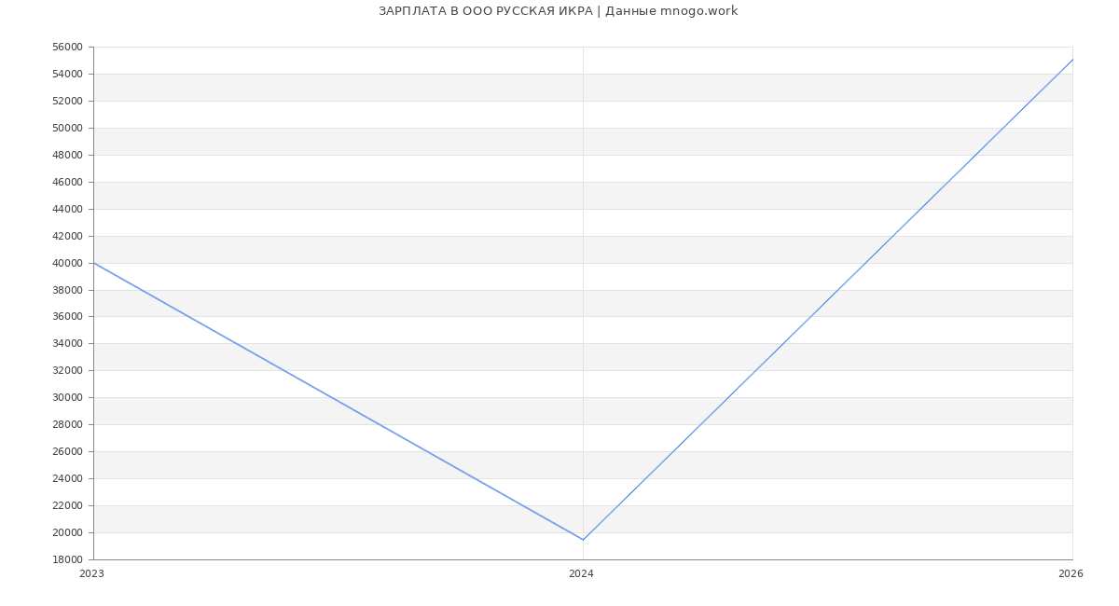Click the 36000 y-axis label
This screenshot has height=606, width=1119.
pos(68,317)
